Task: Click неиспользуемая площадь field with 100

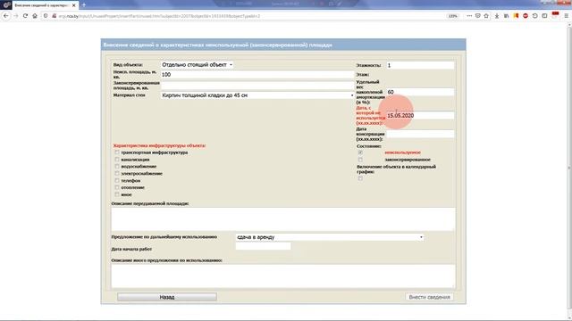Action: pos(257,75)
